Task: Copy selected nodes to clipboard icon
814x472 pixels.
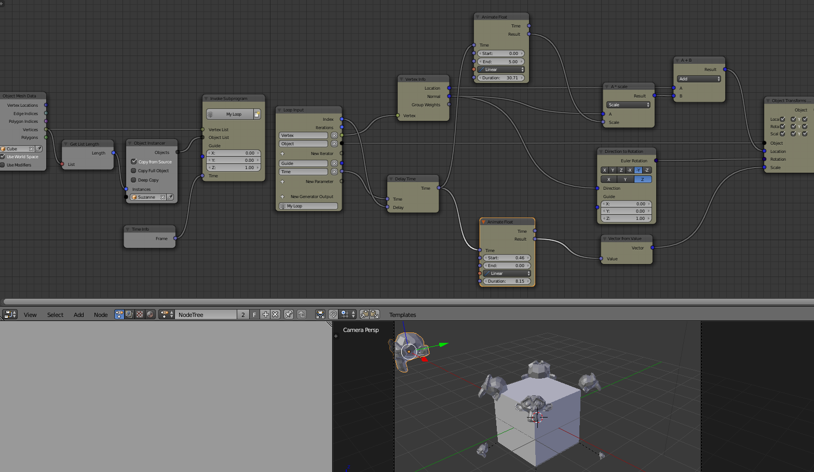Action: (x=364, y=314)
